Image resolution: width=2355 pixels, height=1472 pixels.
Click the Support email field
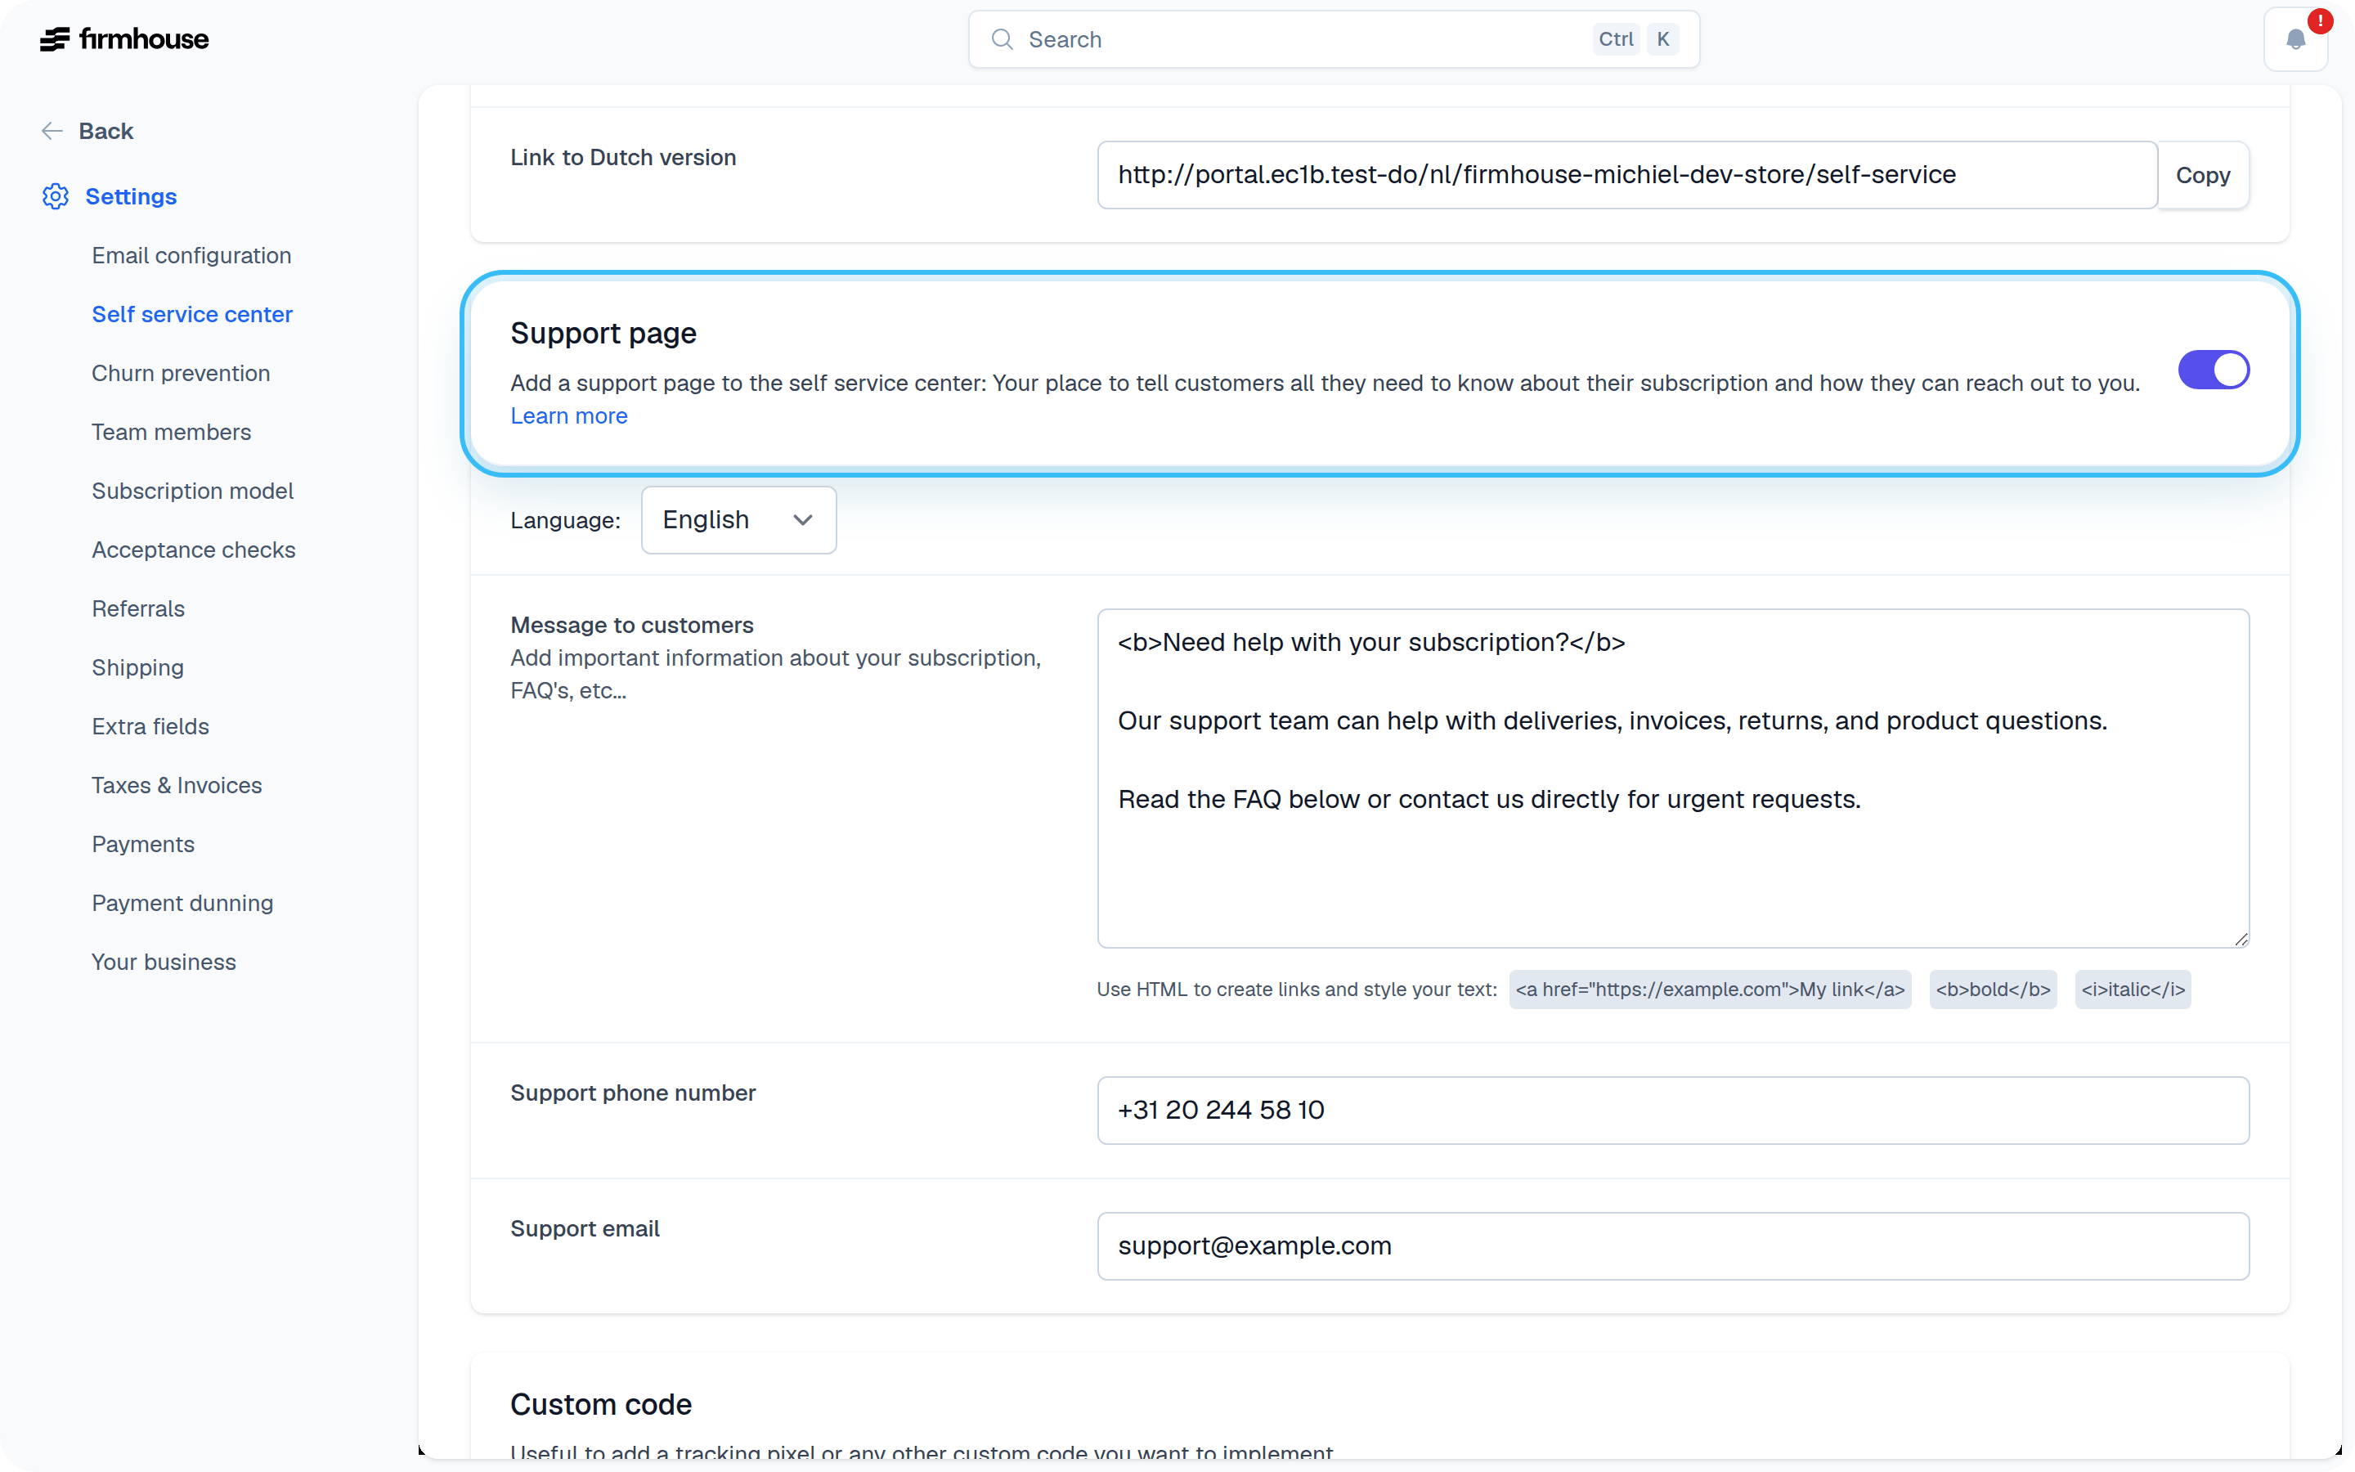tap(1673, 1246)
